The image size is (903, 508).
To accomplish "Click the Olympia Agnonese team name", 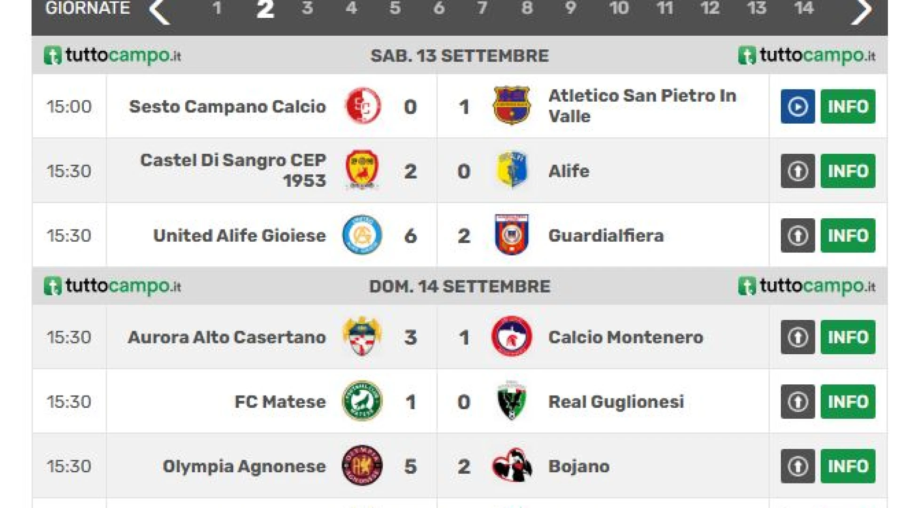I will [244, 467].
